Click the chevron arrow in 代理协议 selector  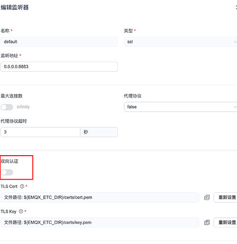pyautogui.click(x=235, y=107)
